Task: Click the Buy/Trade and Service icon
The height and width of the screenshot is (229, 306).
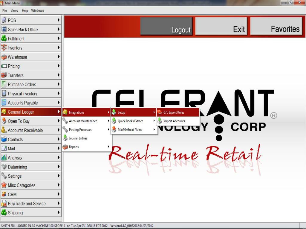Action: click(4, 203)
